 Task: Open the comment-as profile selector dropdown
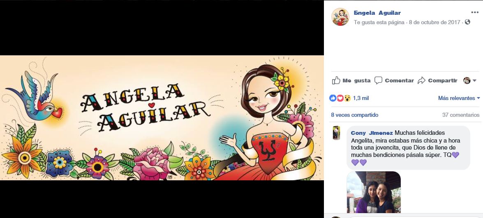point(470,81)
